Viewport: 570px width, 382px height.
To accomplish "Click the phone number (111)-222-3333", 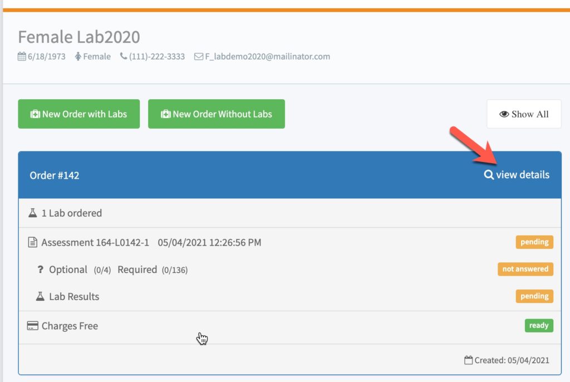I will [x=156, y=56].
